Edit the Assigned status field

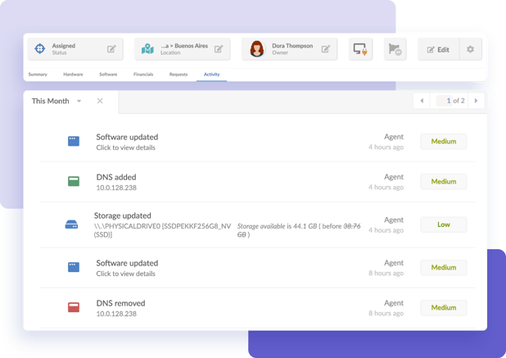(111, 49)
